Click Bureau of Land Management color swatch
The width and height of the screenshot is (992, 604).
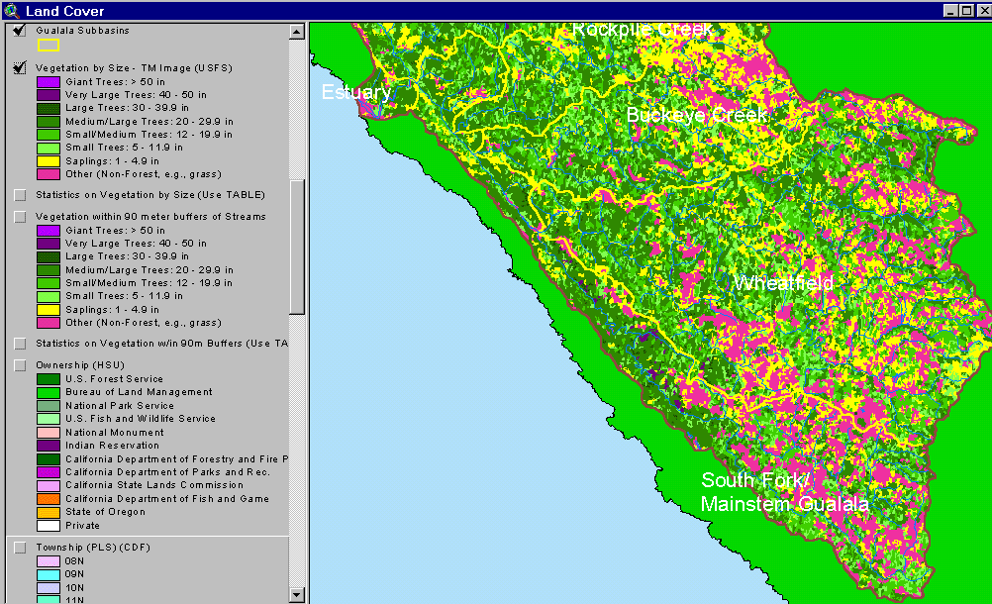[49, 392]
